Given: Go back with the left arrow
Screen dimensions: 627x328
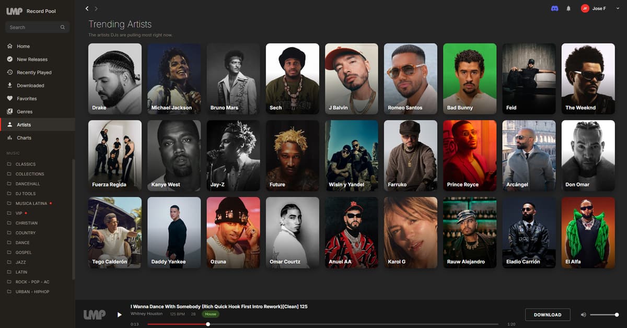Looking at the screenshot, I should click(87, 8).
